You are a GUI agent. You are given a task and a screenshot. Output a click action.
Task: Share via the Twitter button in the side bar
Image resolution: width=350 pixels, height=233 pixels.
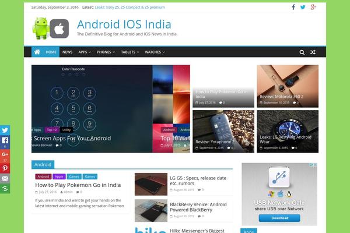coord(5,130)
